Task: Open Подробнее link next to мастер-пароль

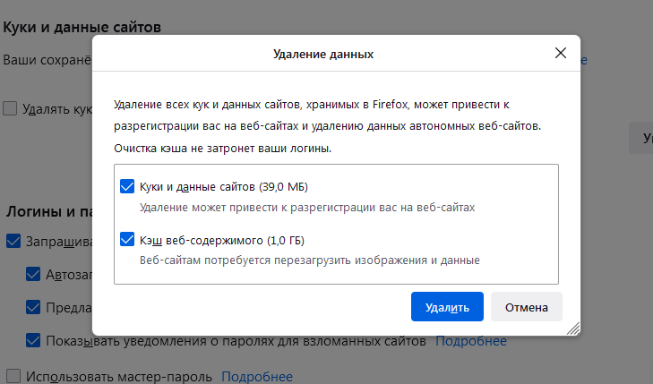Action: [x=256, y=376]
